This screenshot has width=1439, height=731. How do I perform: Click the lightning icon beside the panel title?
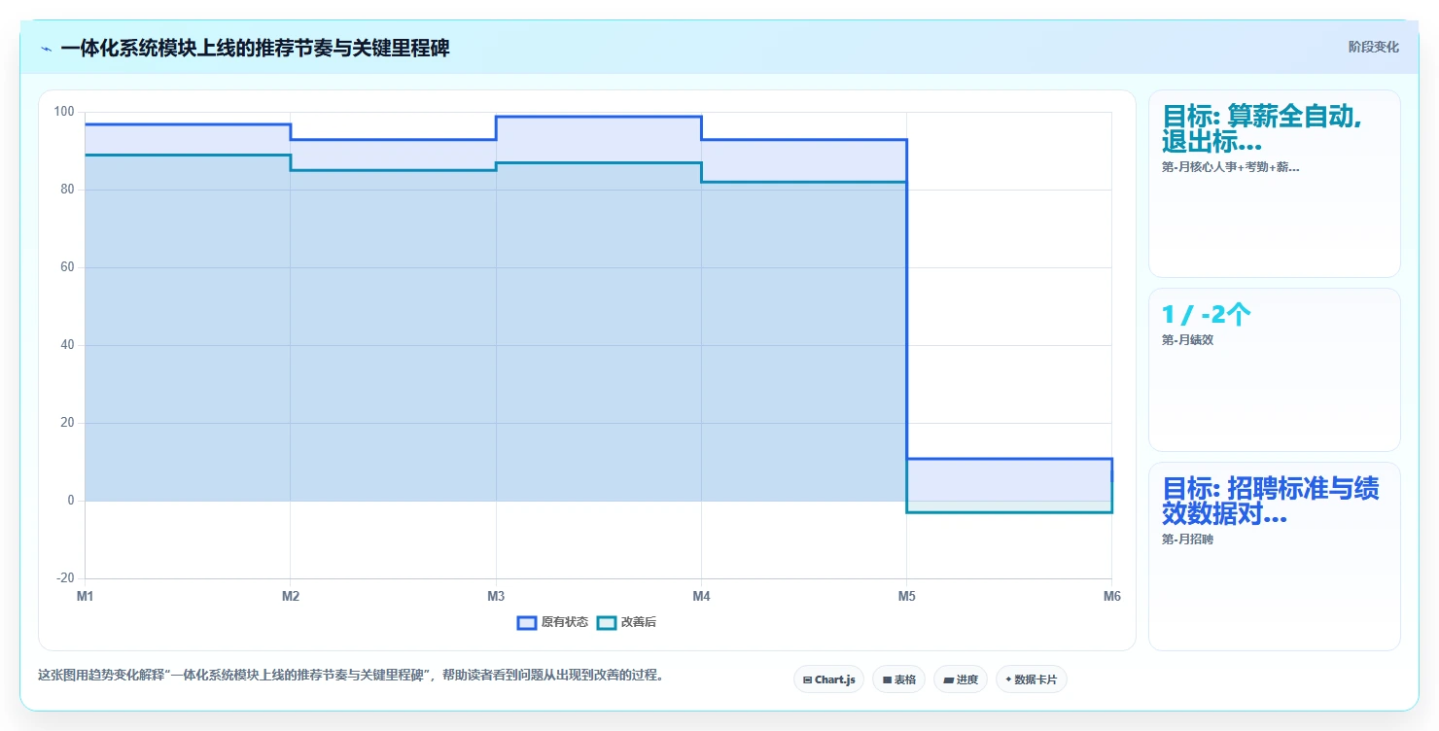click(x=46, y=49)
